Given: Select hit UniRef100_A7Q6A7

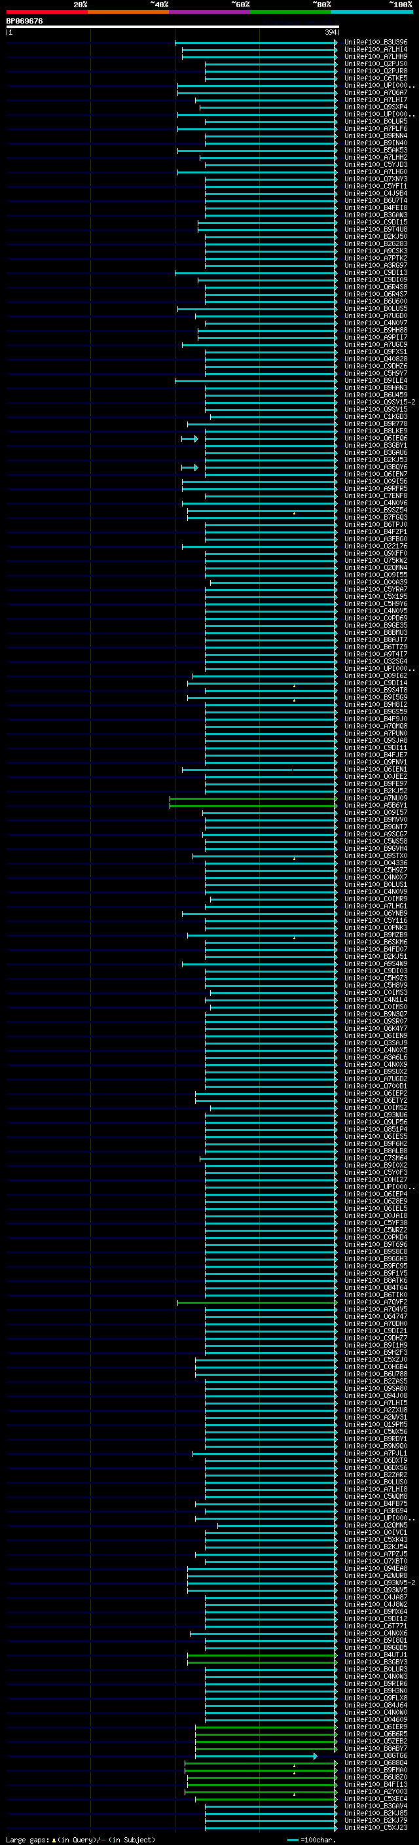Looking at the screenshot, I should click(375, 92).
